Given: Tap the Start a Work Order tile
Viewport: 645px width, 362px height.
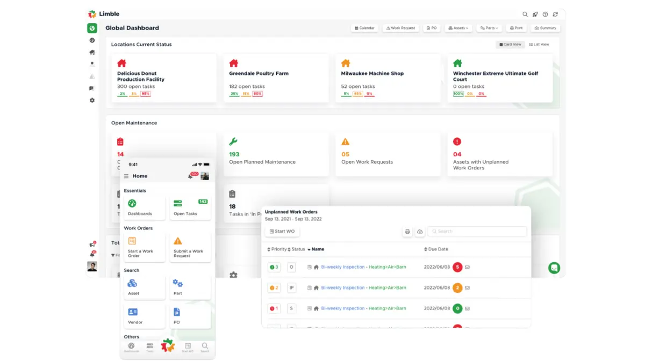Looking at the screenshot, I should 145,247.
